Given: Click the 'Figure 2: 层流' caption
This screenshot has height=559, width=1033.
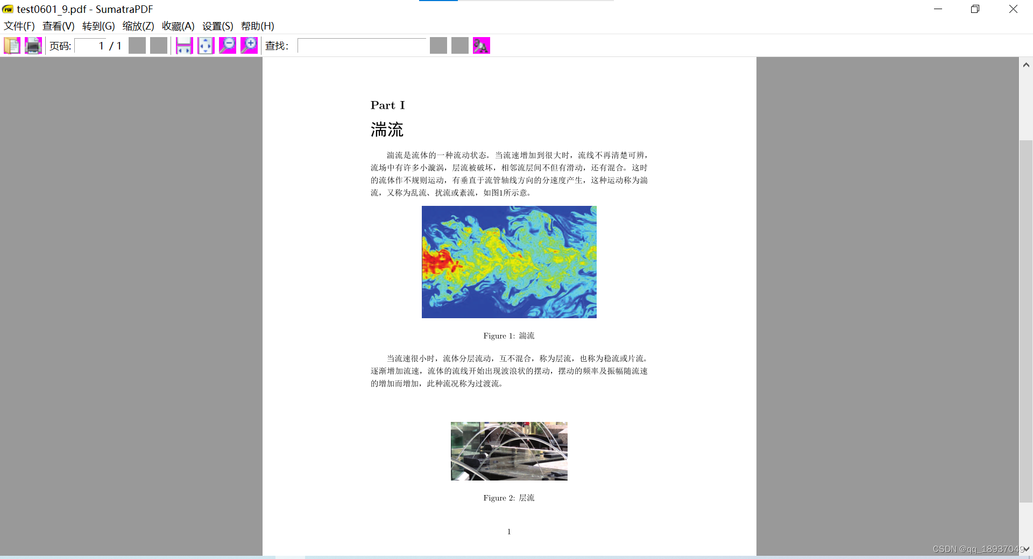Looking at the screenshot, I should (x=509, y=498).
